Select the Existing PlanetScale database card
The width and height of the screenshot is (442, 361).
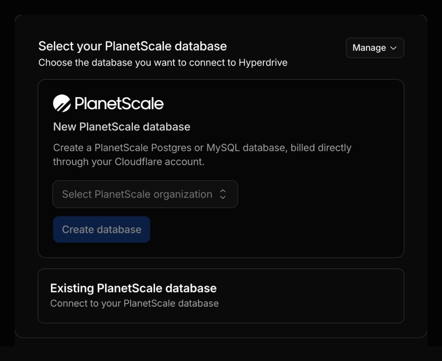221,296
